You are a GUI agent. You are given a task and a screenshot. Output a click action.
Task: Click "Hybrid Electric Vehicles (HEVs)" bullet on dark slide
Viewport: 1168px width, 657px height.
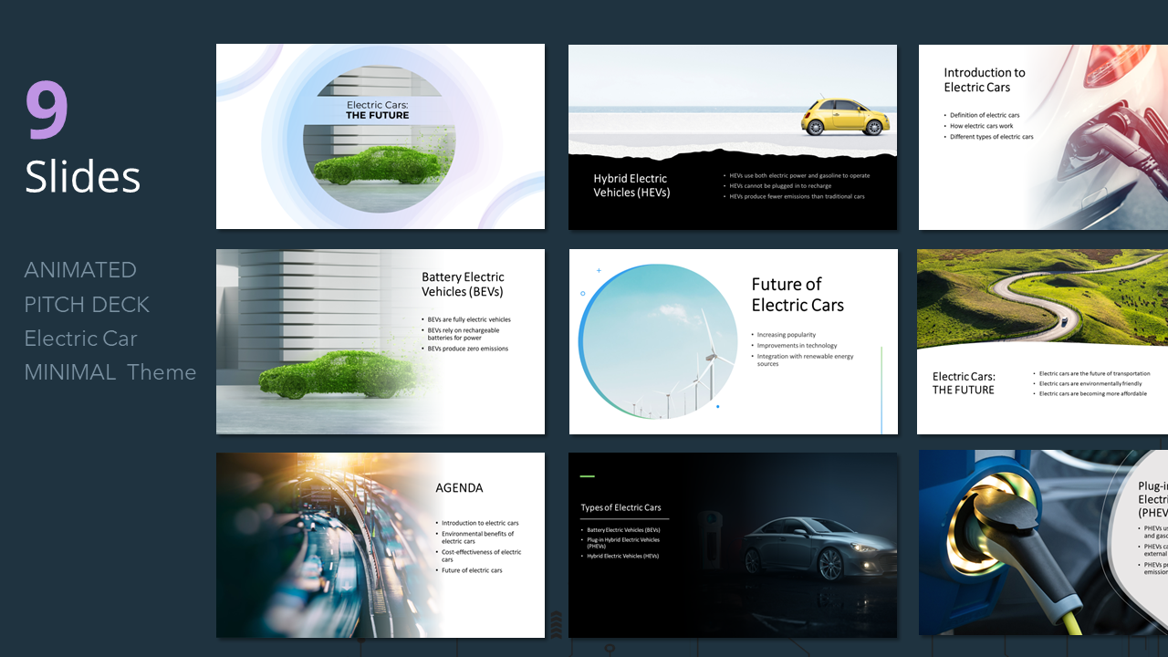622,556
